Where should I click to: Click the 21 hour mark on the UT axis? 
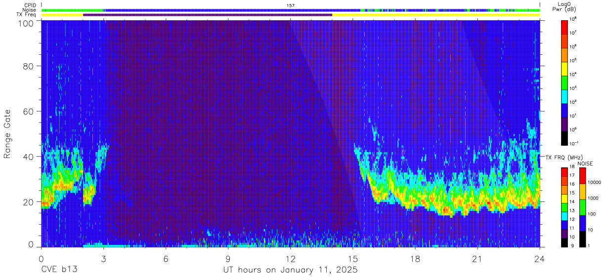[477, 259]
